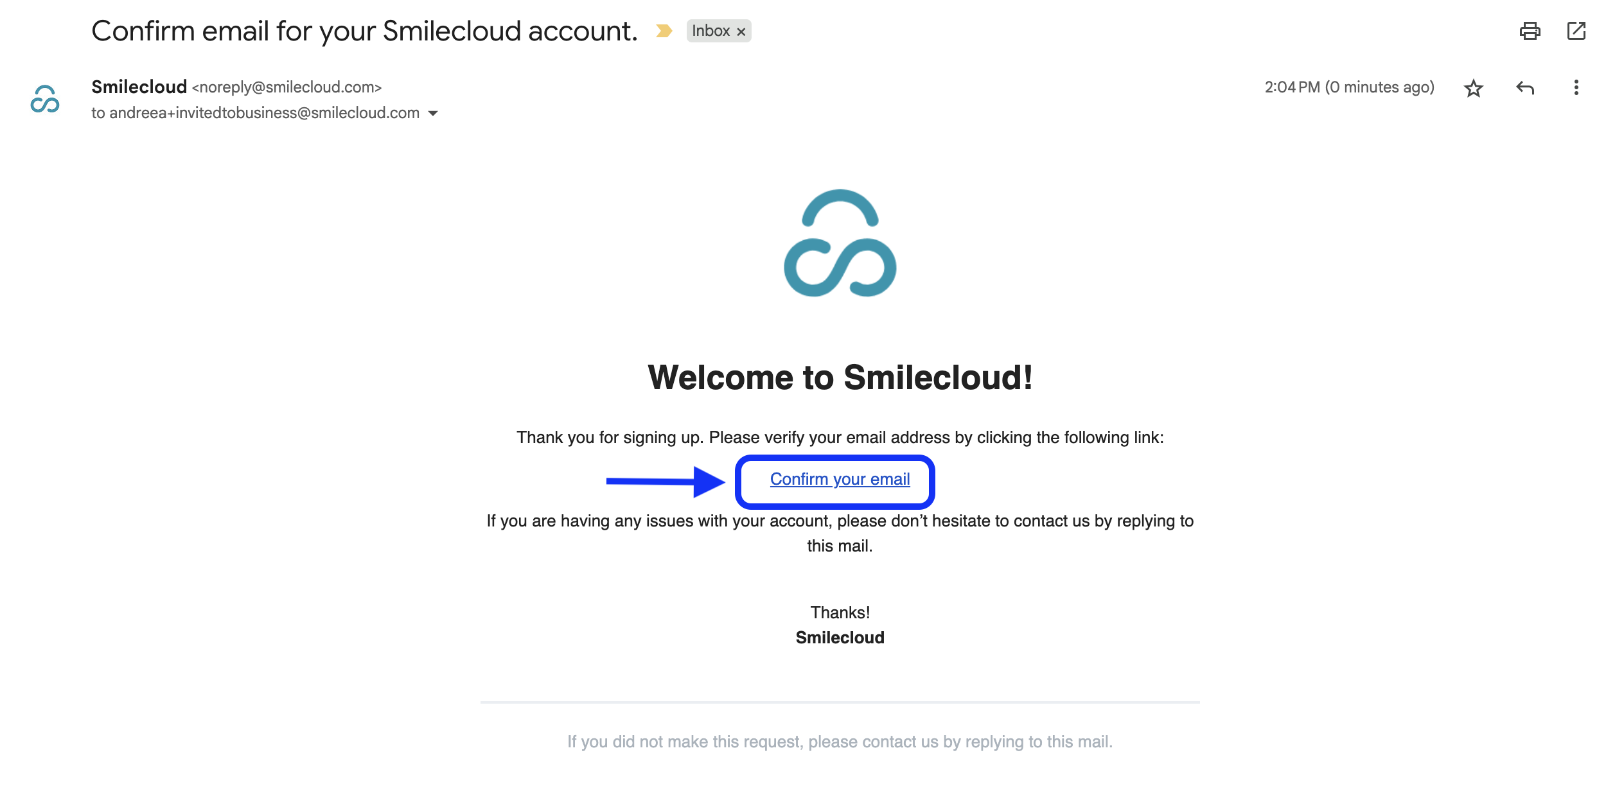The image size is (1615, 791).
Task: Click the bold Smilecloud signature text
Action: coord(840,638)
